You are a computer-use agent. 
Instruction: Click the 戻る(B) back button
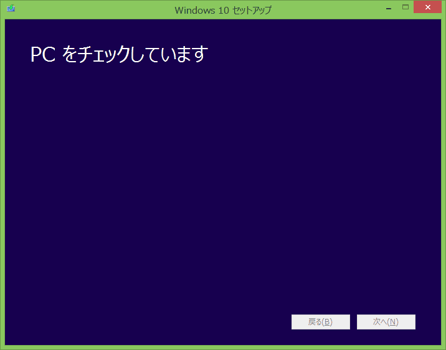pos(321,322)
